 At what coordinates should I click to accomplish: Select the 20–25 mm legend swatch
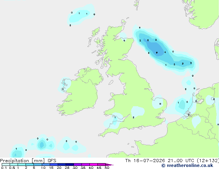click(62, 165)
